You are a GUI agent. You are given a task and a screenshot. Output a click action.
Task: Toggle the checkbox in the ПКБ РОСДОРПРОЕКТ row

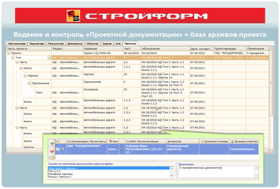tap(57, 149)
